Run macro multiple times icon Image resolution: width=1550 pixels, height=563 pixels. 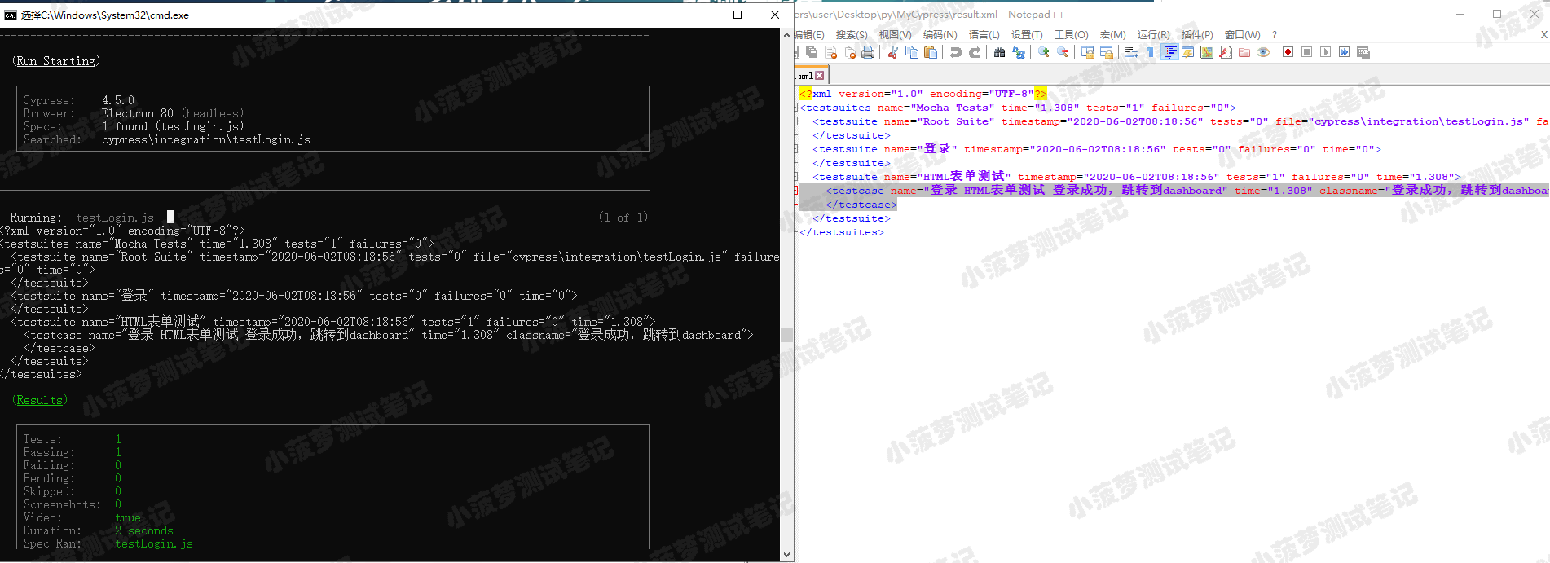coord(1344,52)
